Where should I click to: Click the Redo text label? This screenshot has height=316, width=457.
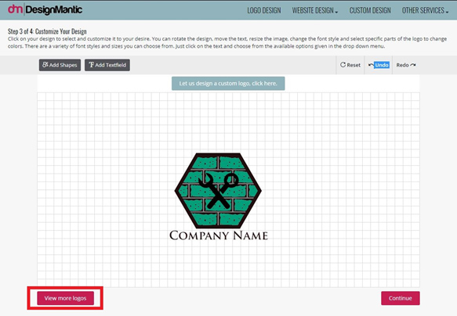[402, 65]
